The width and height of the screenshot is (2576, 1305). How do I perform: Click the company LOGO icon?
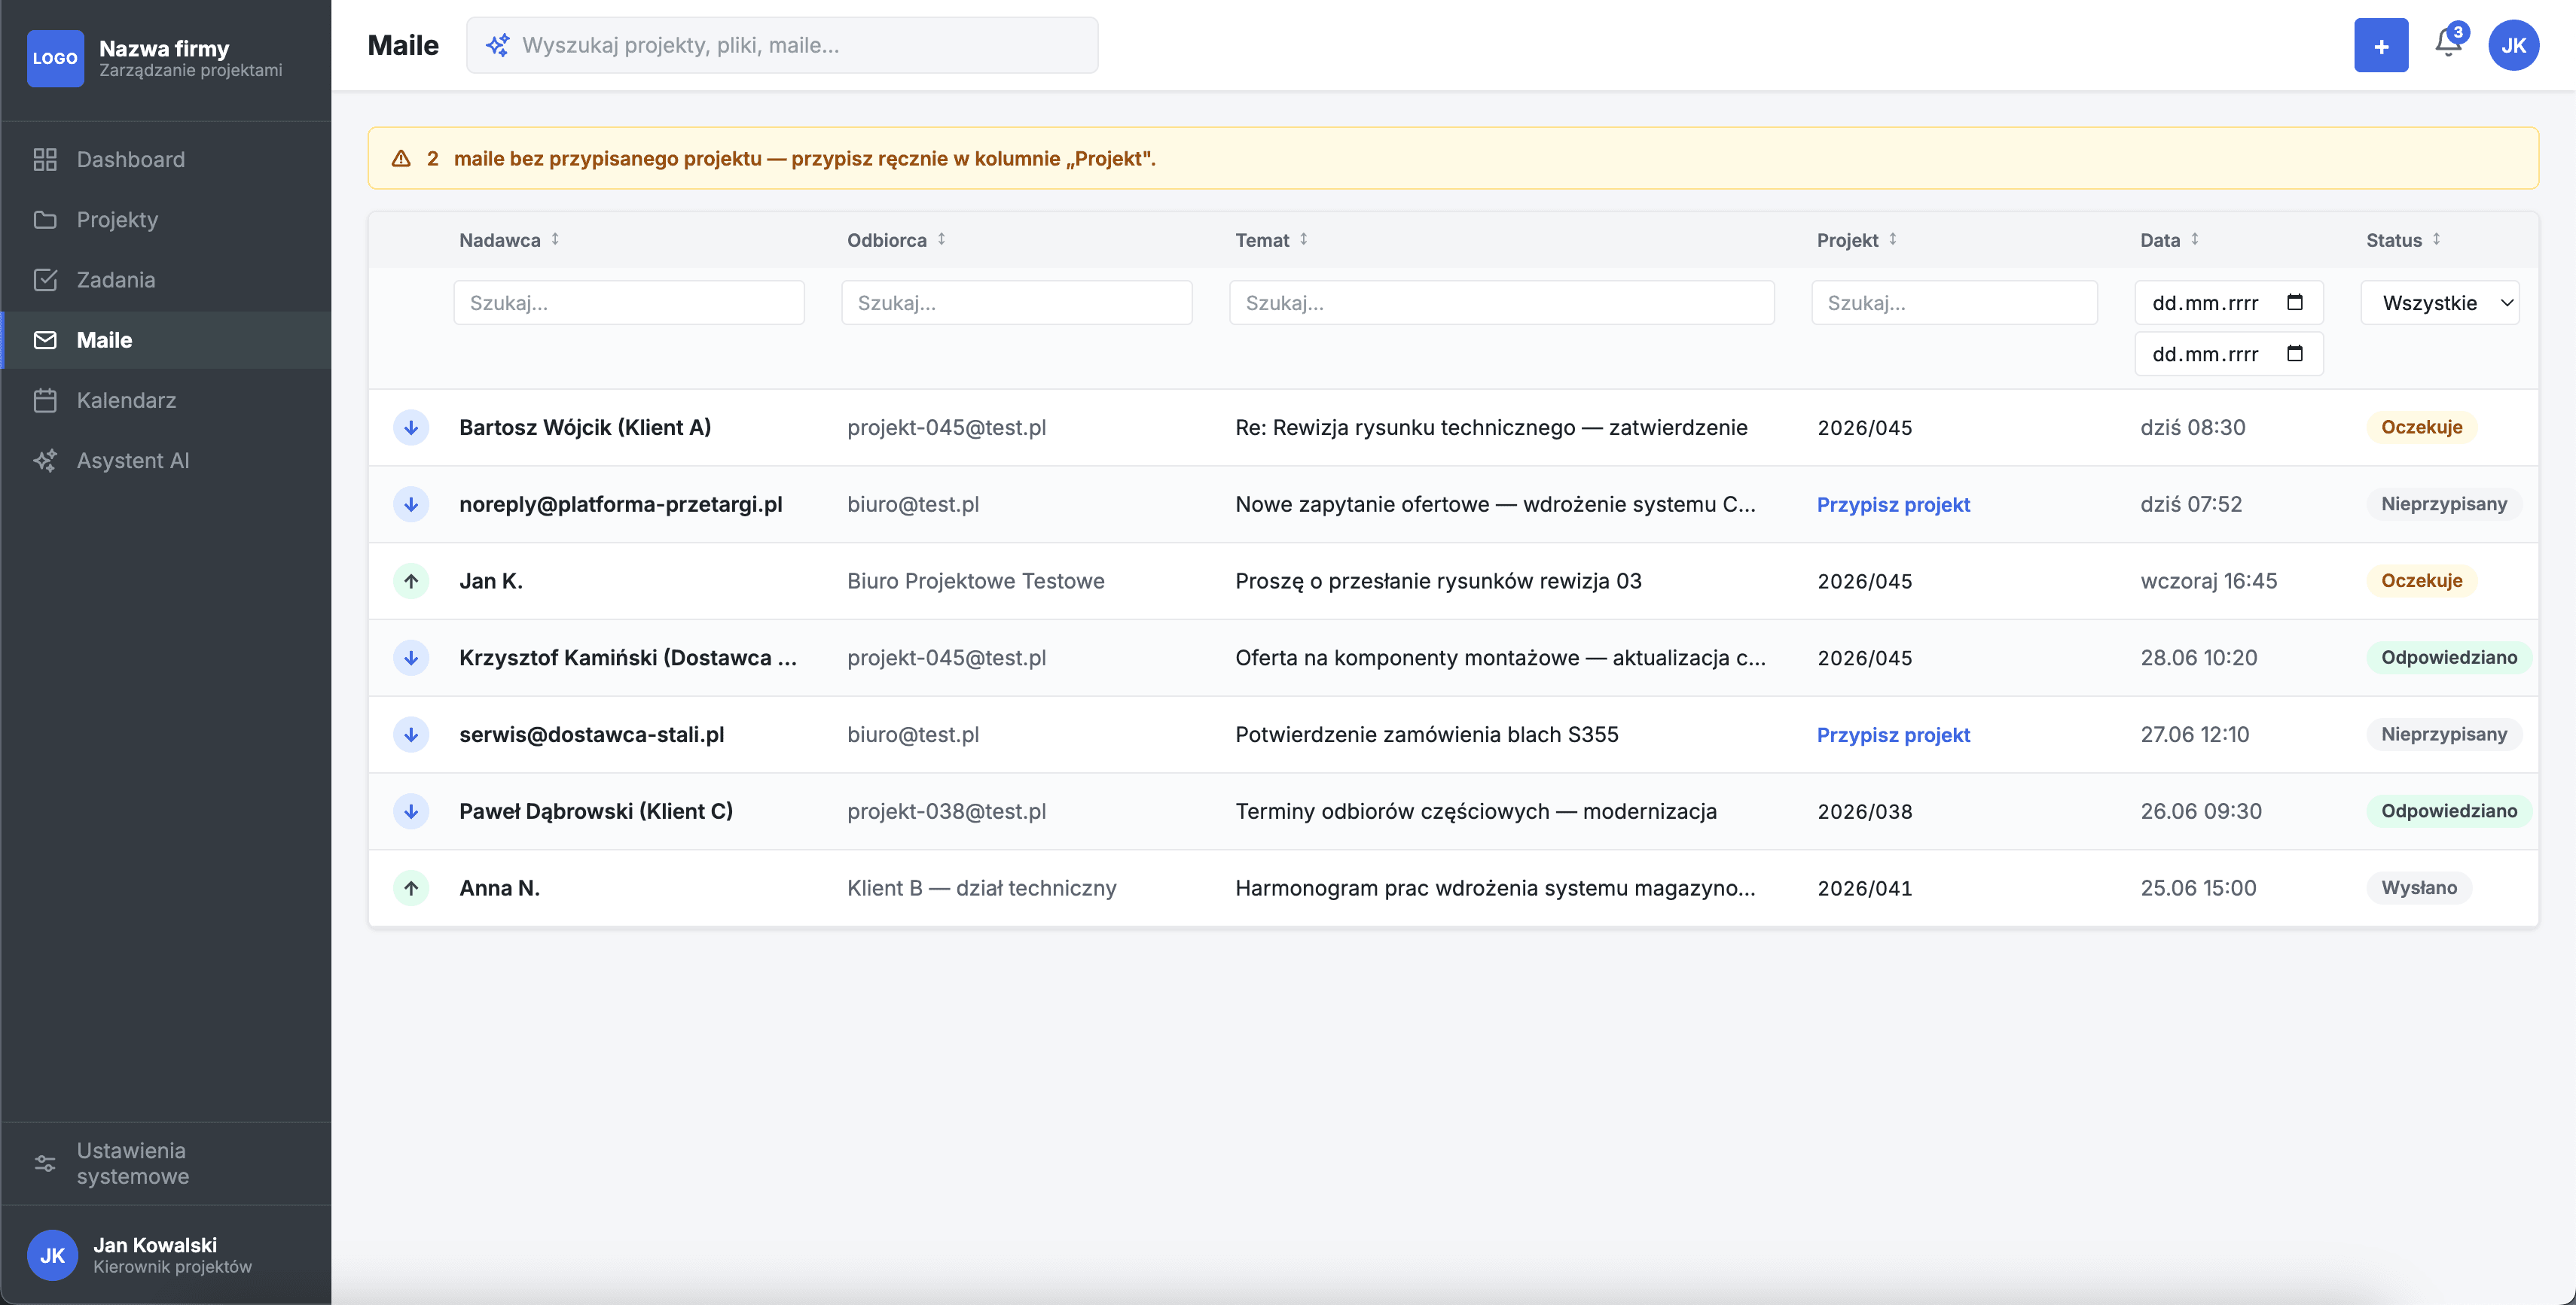(x=55, y=58)
